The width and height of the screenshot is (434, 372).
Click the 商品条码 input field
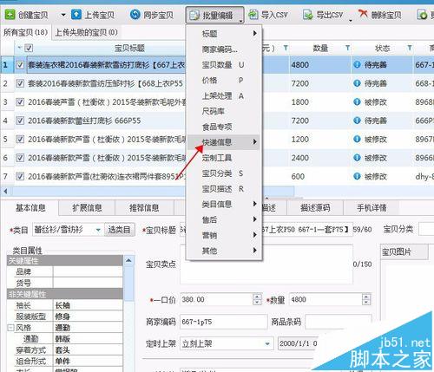338,322
